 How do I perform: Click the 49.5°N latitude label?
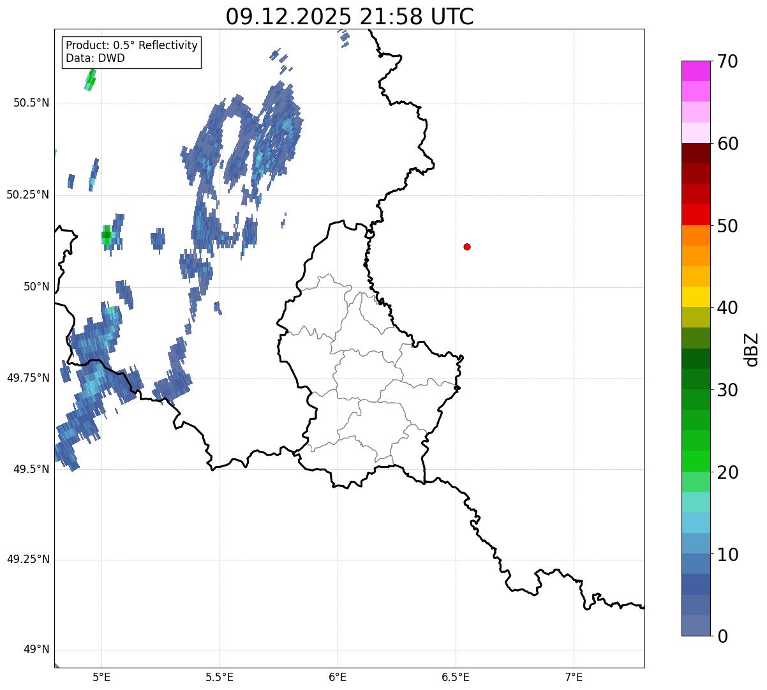point(31,469)
